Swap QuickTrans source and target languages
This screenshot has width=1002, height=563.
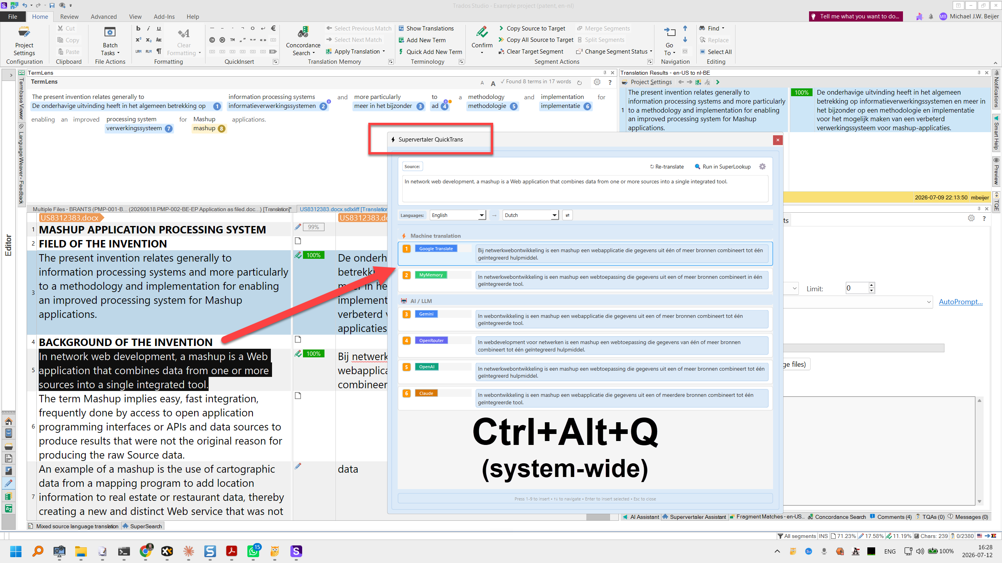(x=567, y=215)
